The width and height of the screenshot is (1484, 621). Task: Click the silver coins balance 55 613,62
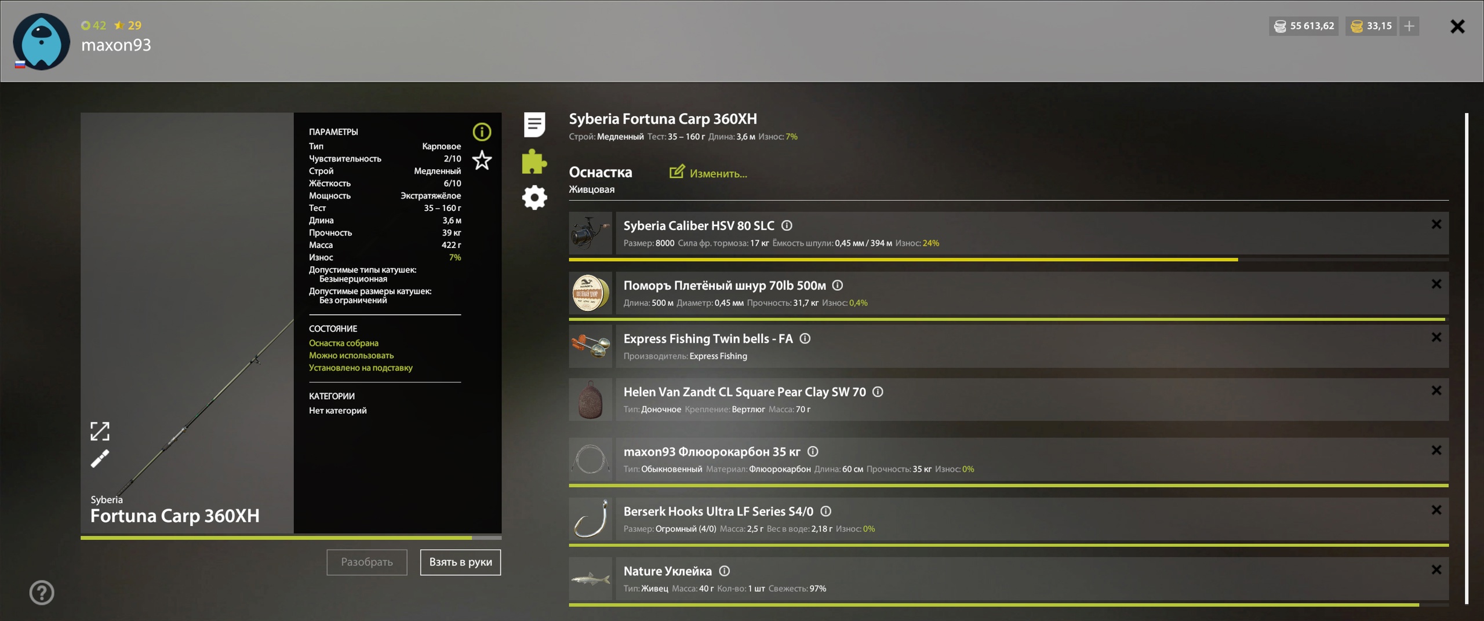(x=1304, y=26)
